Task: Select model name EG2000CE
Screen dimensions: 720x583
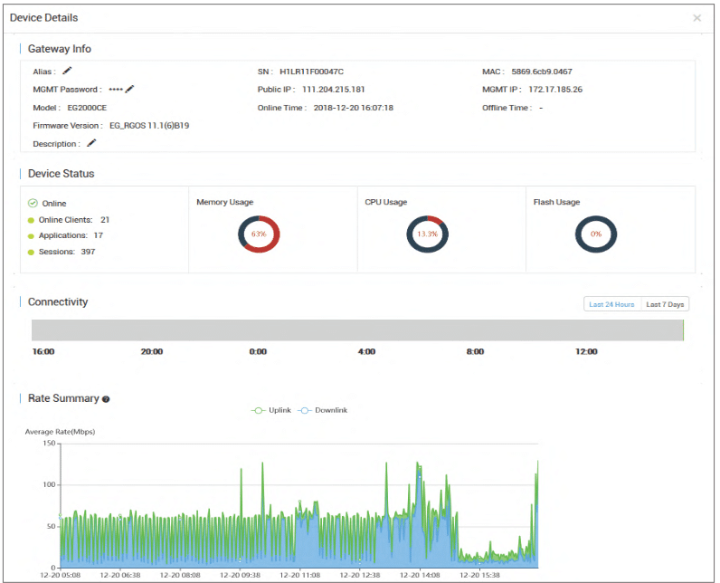Action: point(87,108)
